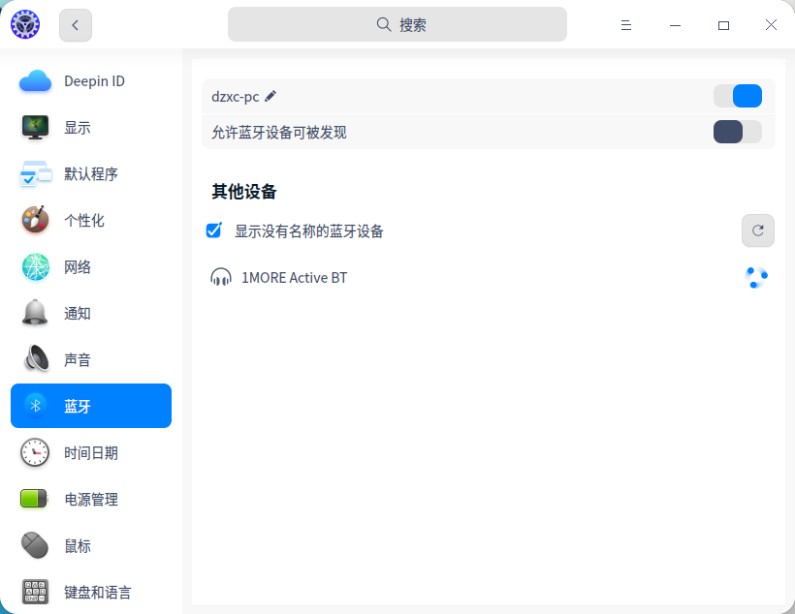Screen dimensions: 795x614
Task: Click the Deepin ID cloud icon
Action: point(35,81)
